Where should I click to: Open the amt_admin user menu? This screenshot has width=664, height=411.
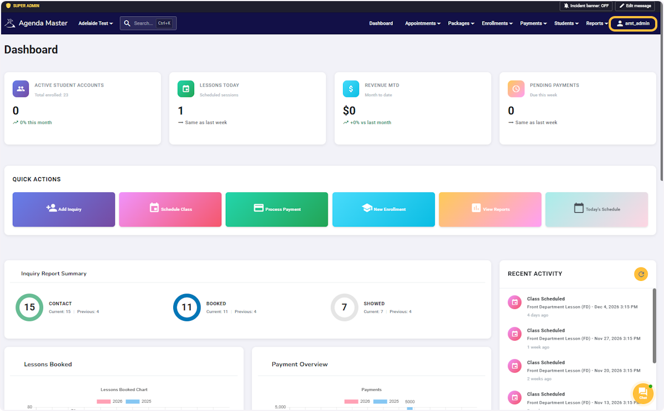pyautogui.click(x=633, y=23)
